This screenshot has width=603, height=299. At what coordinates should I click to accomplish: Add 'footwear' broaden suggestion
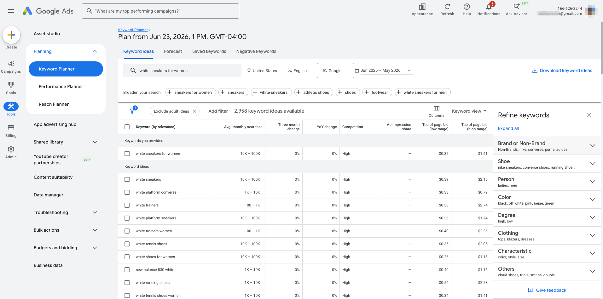coord(377,92)
